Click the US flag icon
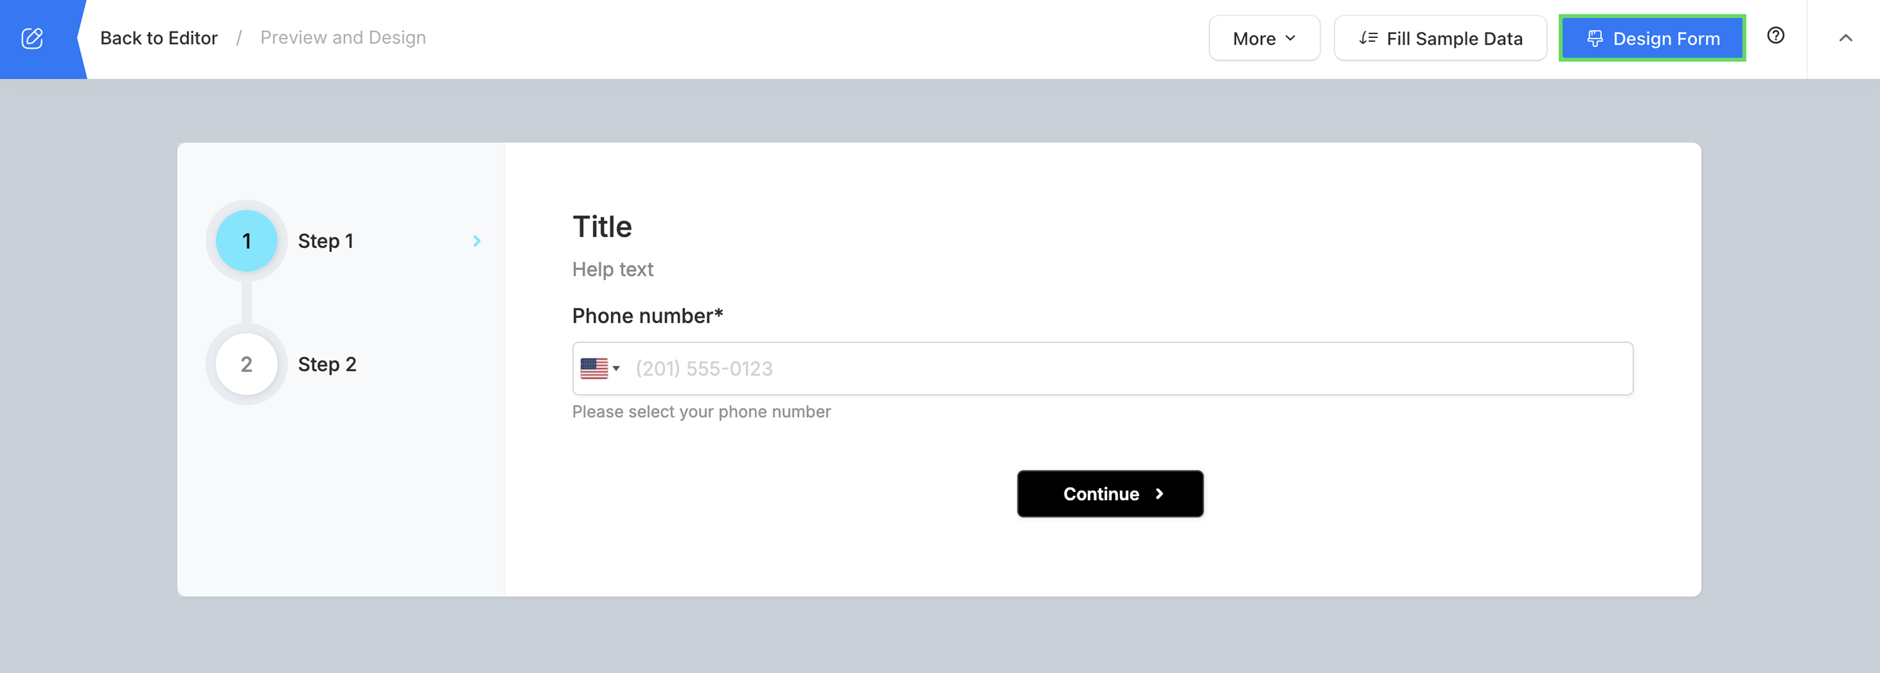1880x673 pixels. pyautogui.click(x=593, y=368)
